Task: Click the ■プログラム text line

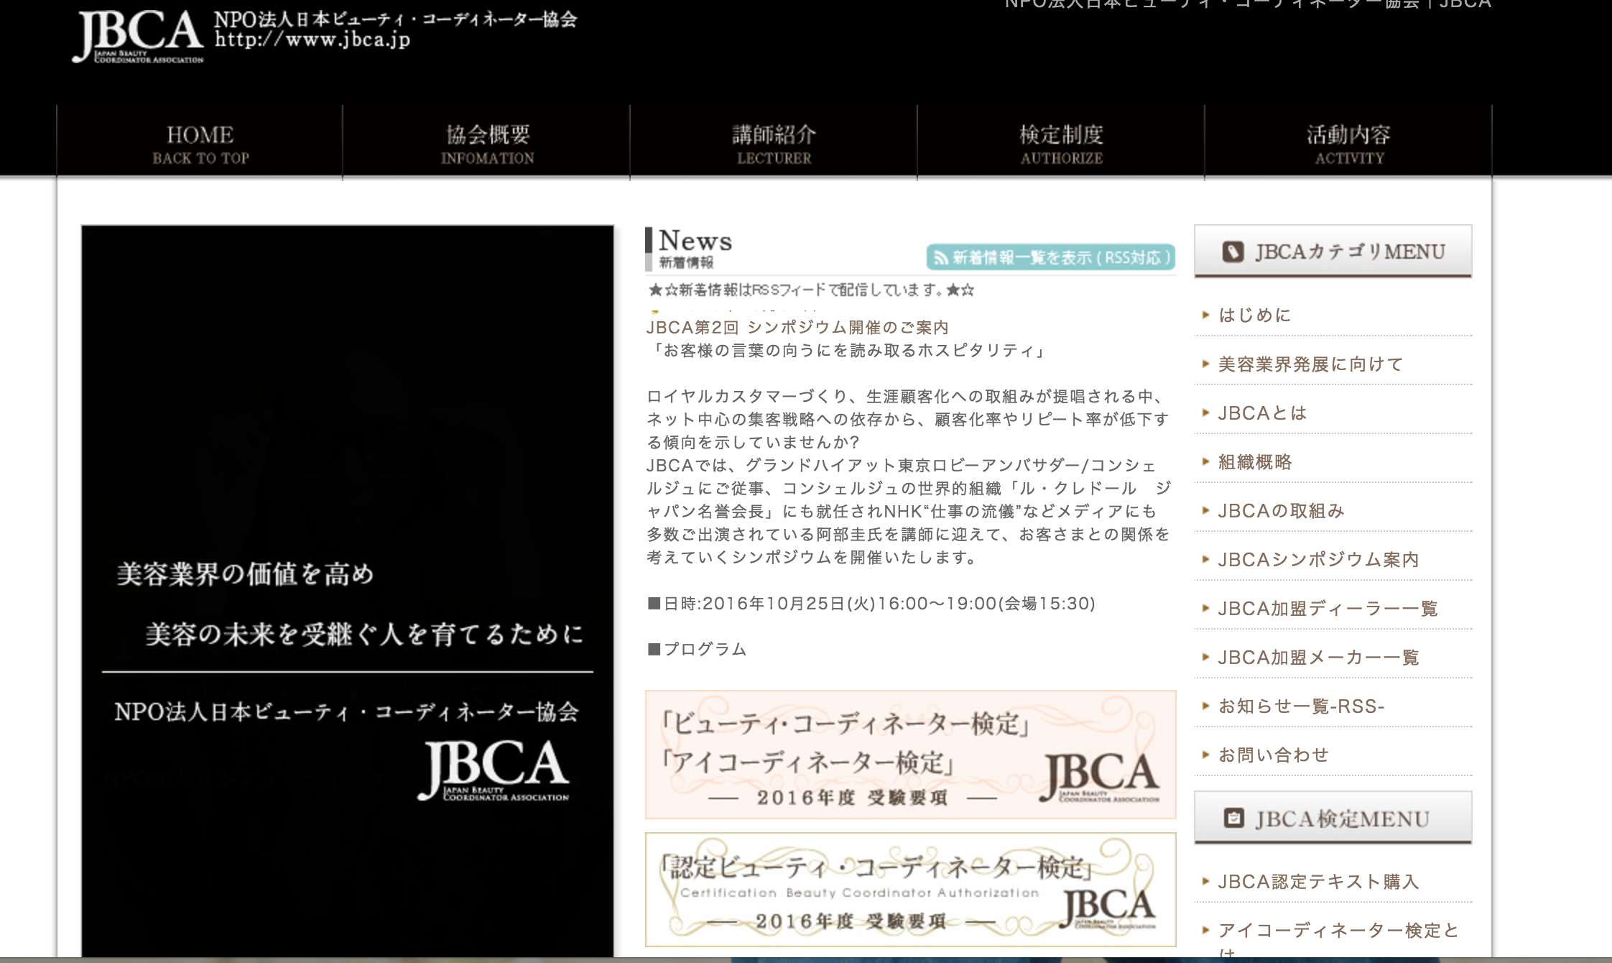Action: pyautogui.click(x=697, y=650)
